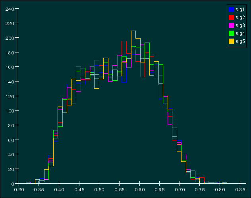Select the sig5 legend label
Image resolution: width=251 pixels, height=198 pixels.
pos(240,41)
